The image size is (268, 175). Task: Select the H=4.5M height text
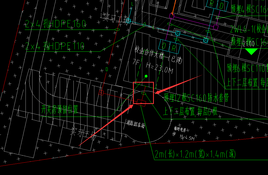tap(188, 137)
